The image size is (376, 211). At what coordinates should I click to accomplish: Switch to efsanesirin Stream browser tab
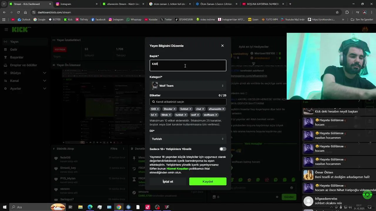click(123, 4)
